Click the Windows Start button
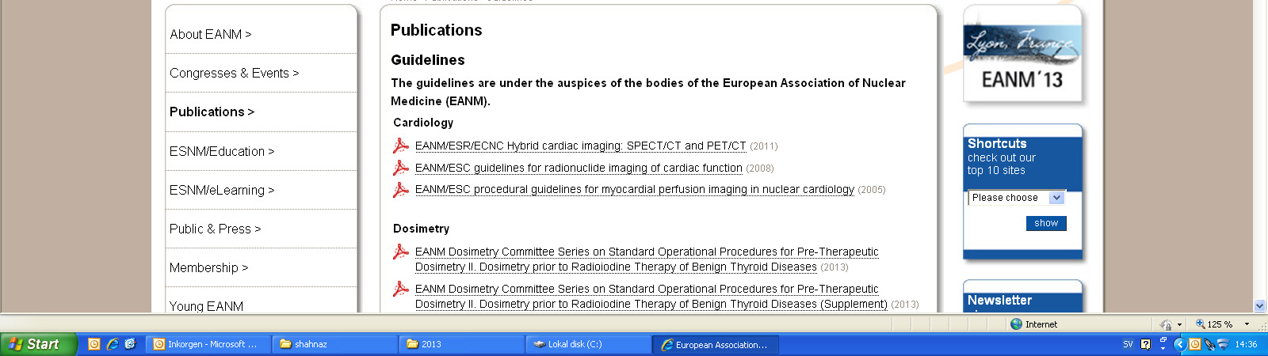1268x356 pixels. point(38,344)
